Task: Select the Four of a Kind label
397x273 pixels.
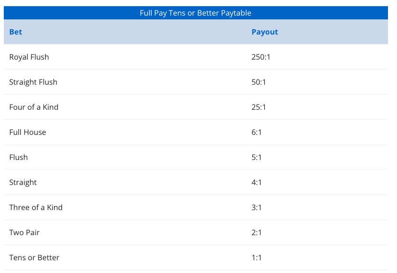Action: pyautogui.click(x=34, y=107)
